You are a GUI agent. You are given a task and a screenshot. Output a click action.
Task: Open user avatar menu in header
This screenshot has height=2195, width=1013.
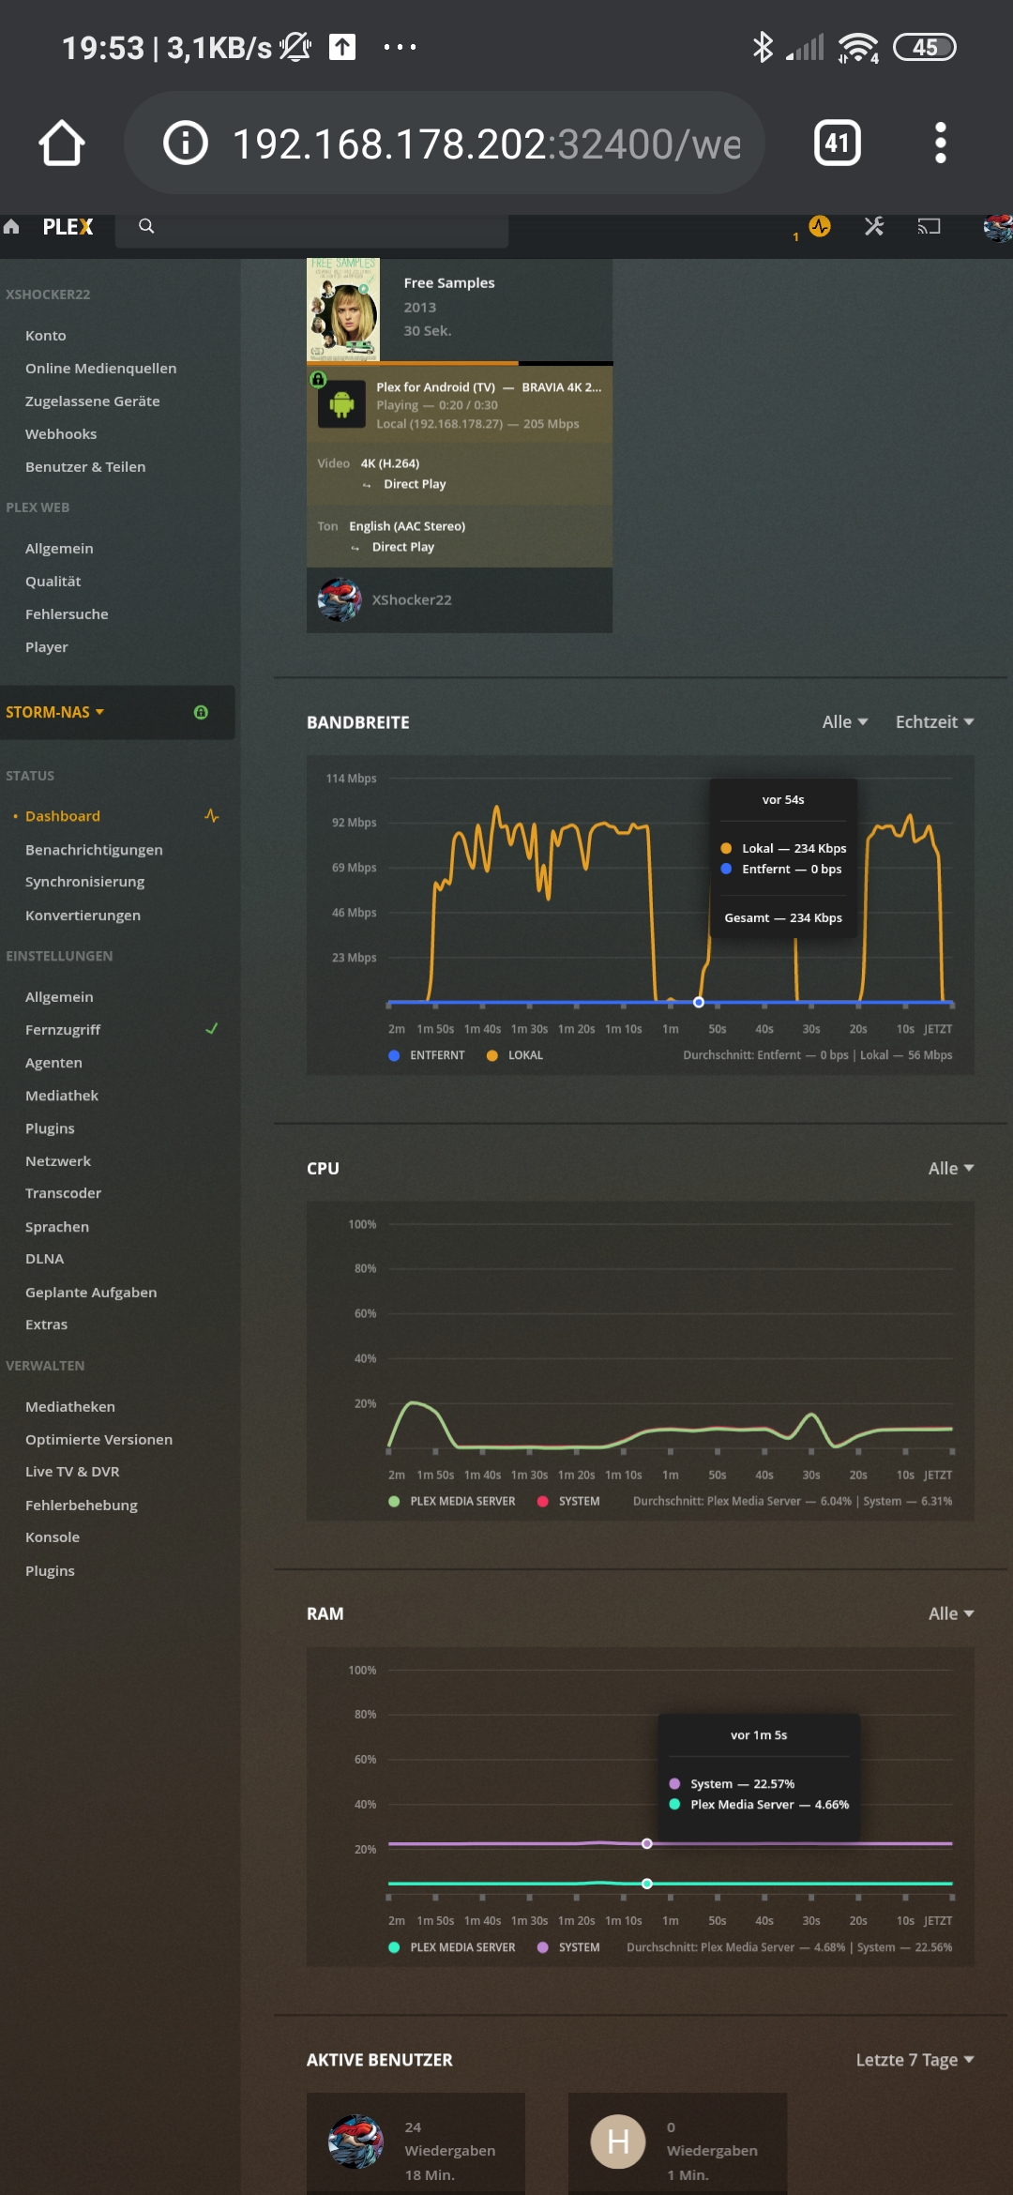997,227
